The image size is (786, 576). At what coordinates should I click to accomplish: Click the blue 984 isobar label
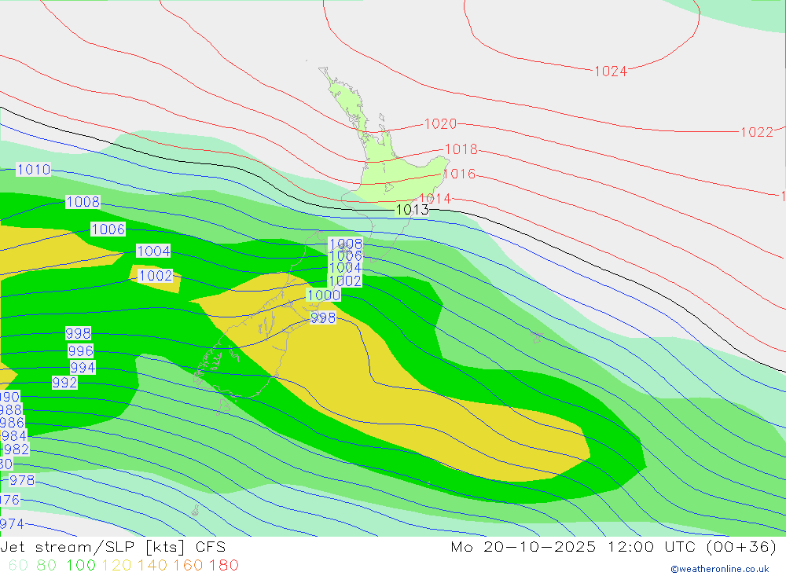click(x=13, y=435)
